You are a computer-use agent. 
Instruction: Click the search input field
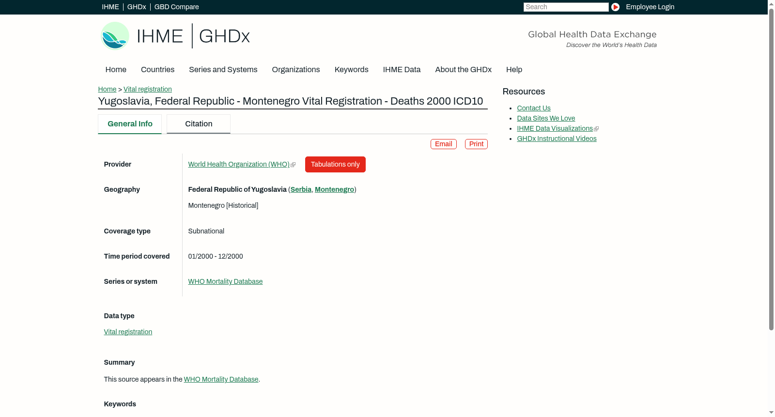tap(566, 7)
